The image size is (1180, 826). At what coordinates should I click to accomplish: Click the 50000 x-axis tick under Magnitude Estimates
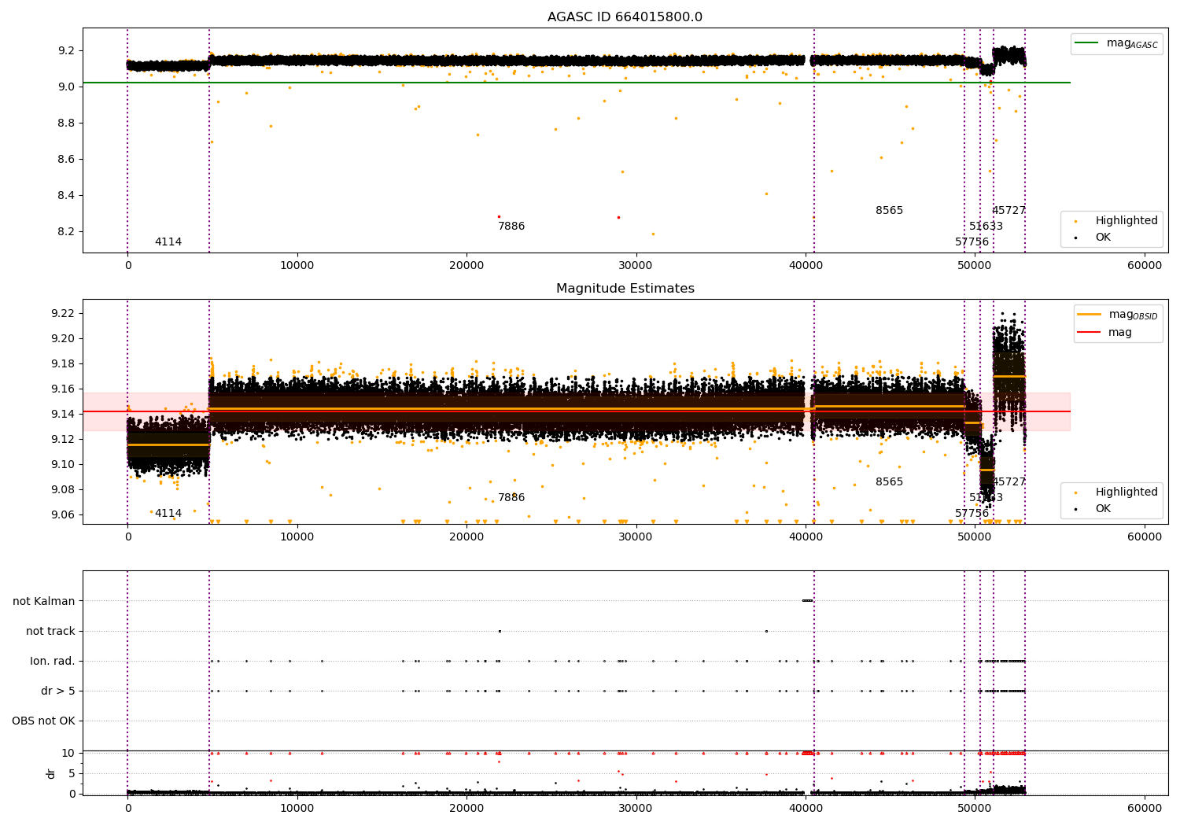pos(975,537)
